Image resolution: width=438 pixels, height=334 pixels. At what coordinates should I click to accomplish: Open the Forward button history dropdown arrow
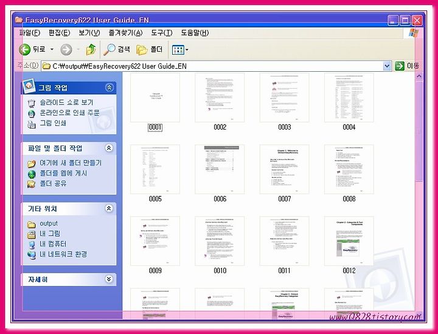(78, 50)
